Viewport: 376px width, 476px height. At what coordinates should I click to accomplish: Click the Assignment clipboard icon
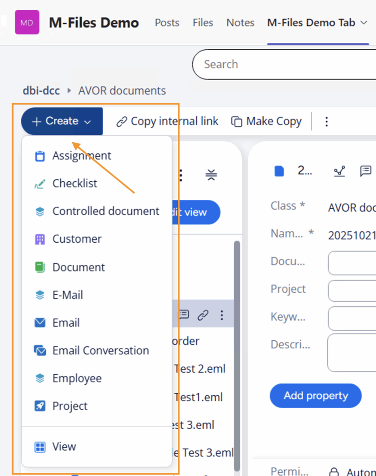coord(40,156)
